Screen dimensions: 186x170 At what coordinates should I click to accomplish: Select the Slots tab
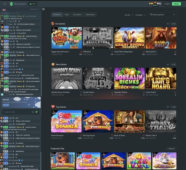(x=67, y=15)
